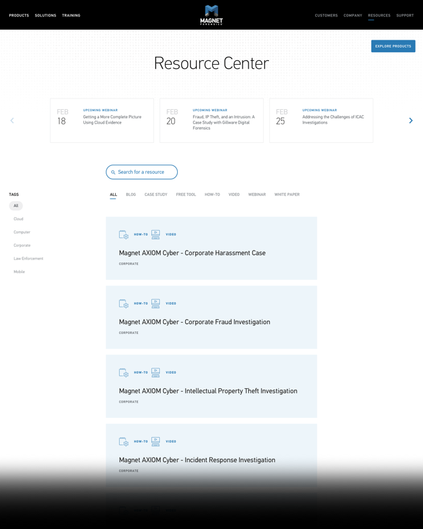
Task: Click How-To icon on Corporate Harassment card
Action: tap(124, 235)
